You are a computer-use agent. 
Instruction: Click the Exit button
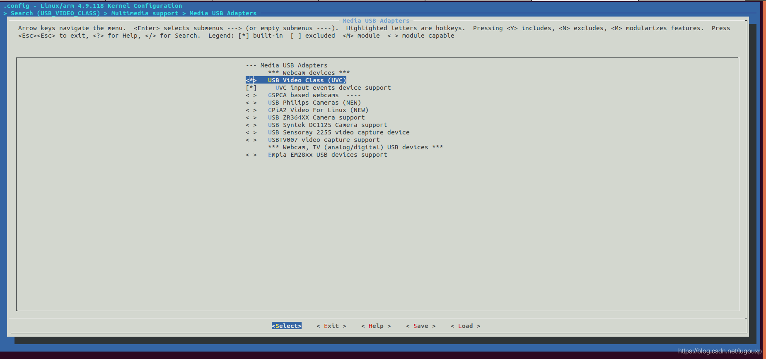tap(331, 326)
